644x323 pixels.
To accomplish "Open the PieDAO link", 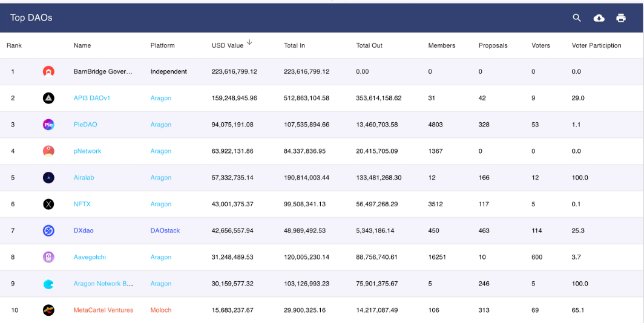I will [85, 125].
